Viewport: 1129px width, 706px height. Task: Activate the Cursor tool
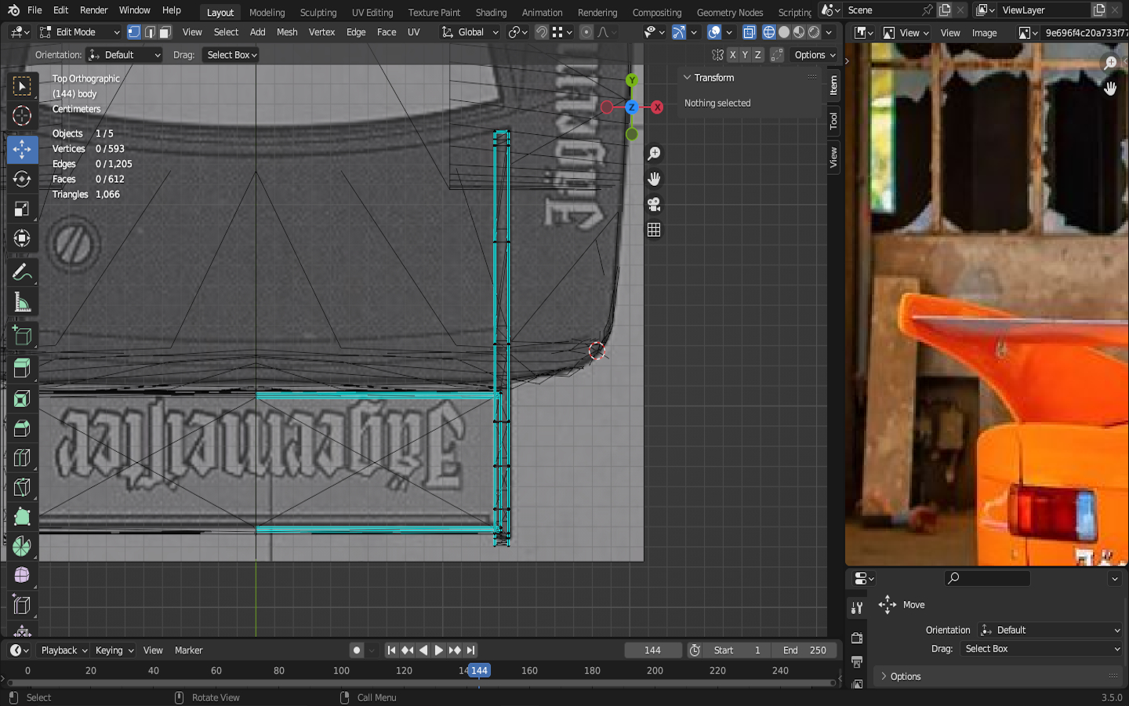click(22, 116)
